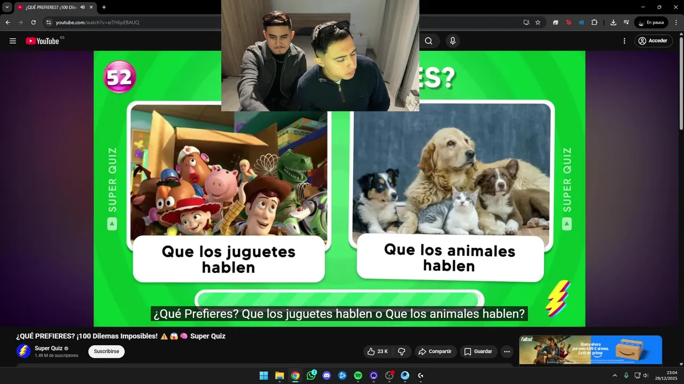Screen dimensions: 684x384
Task: Open Chrome's three-dot menu
Action: 677,22
